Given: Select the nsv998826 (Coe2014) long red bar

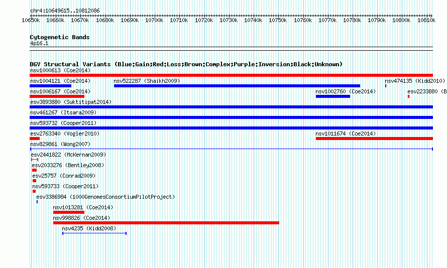Looking at the screenshot, I should coord(166,223).
